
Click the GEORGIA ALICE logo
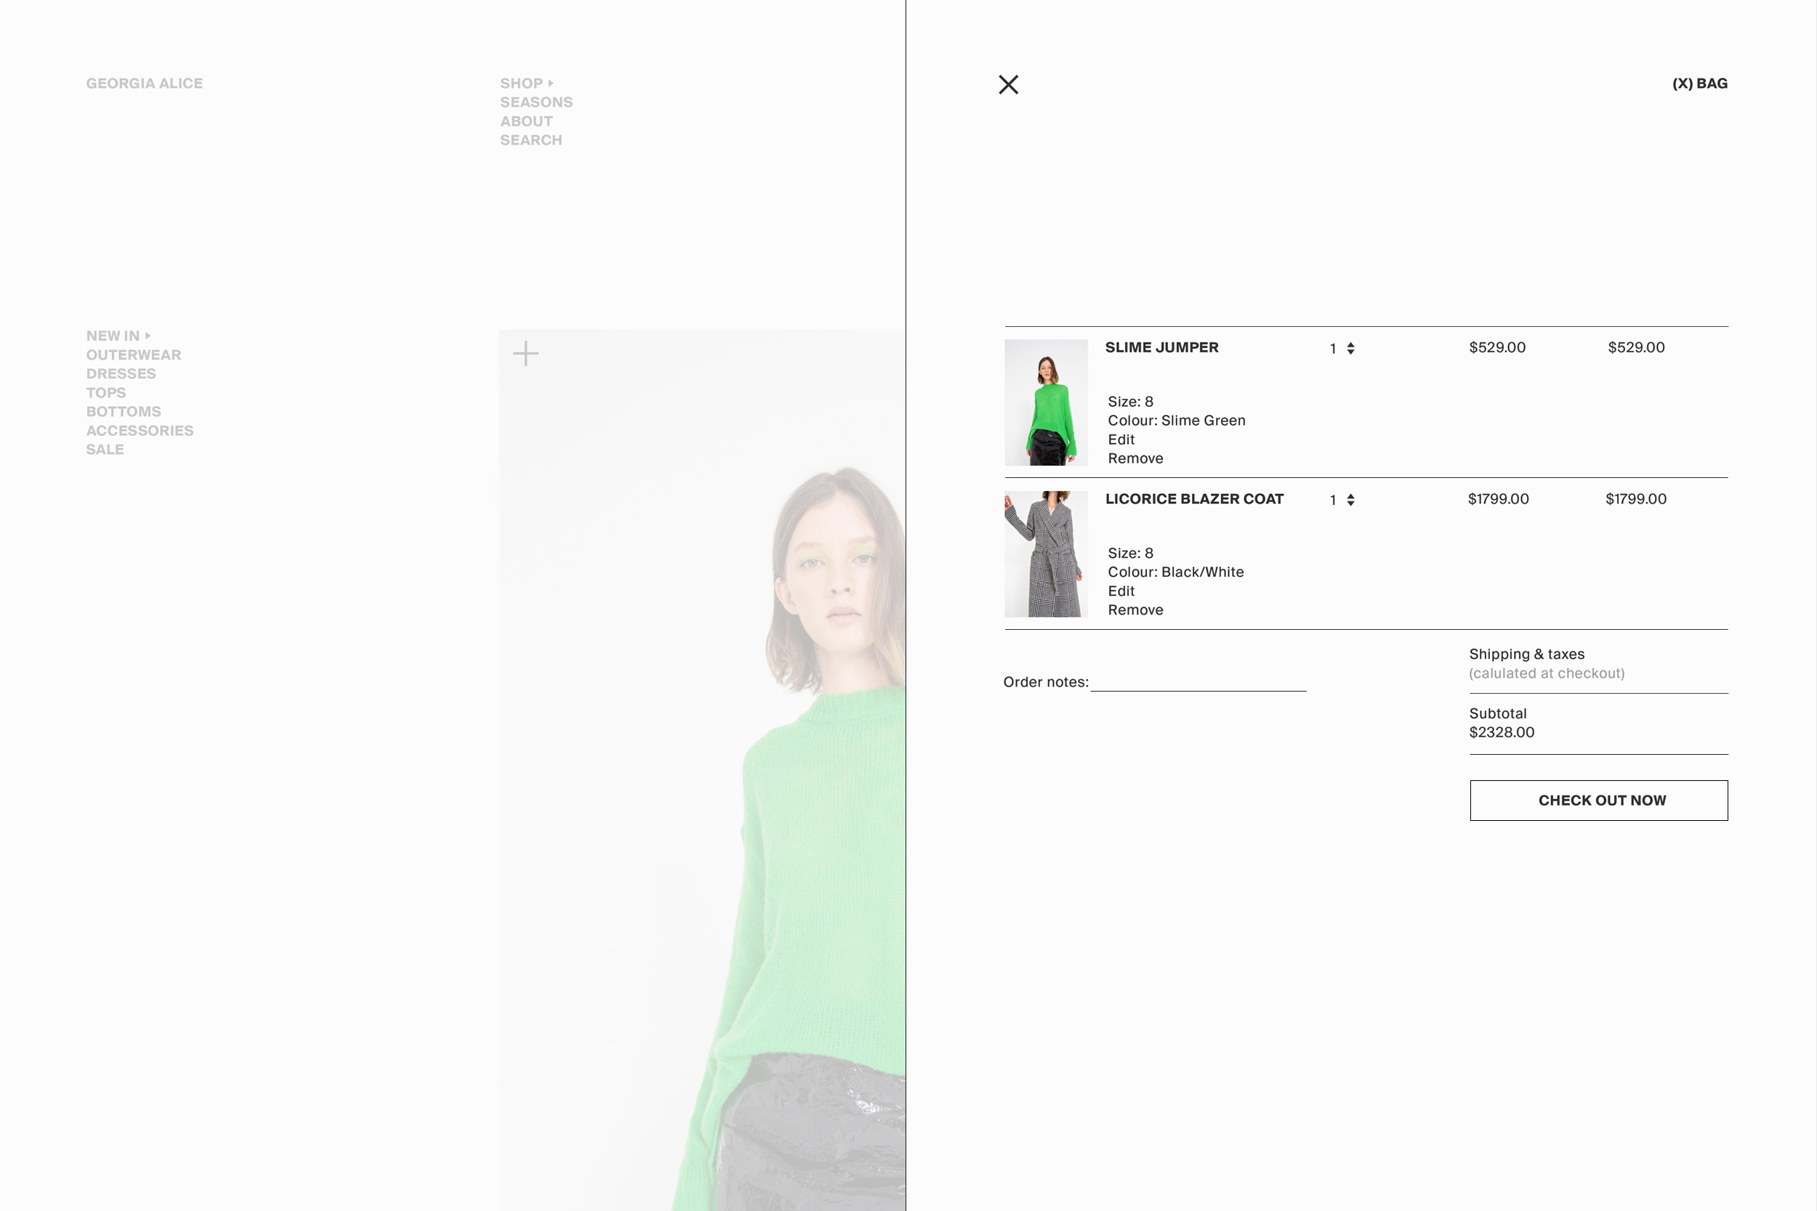point(145,84)
